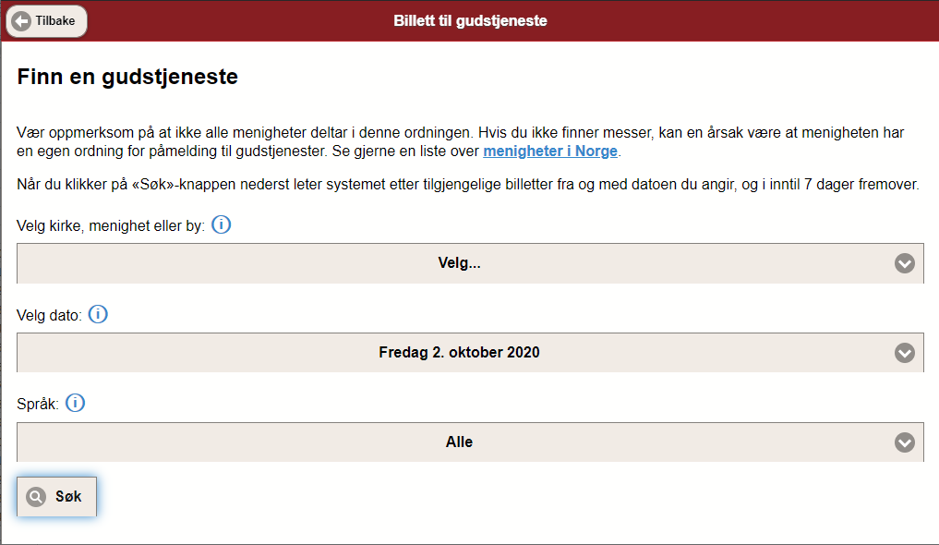The width and height of the screenshot is (939, 545).
Task: Open info icon next to Velg kirke label
Action: pos(221,224)
